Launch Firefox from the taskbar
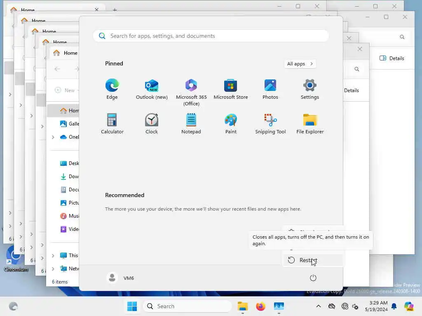422x316 pixels. click(x=260, y=306)
